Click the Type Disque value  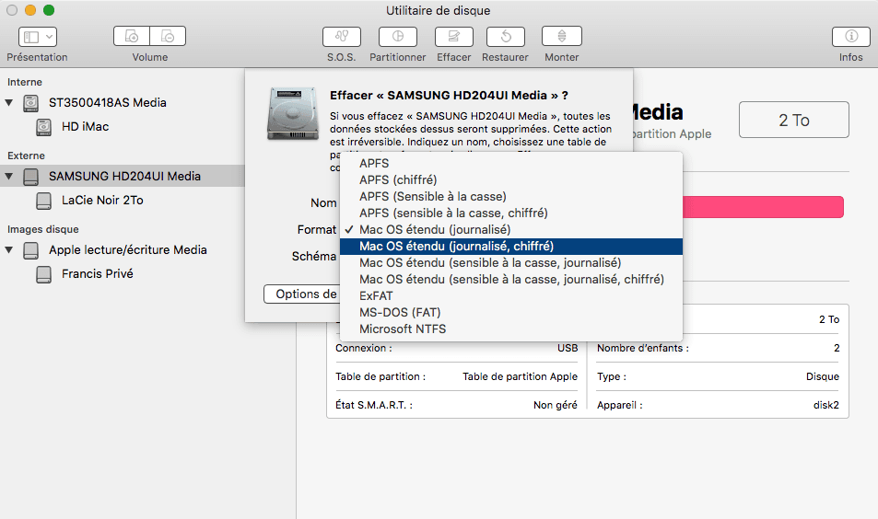[823, 376]
